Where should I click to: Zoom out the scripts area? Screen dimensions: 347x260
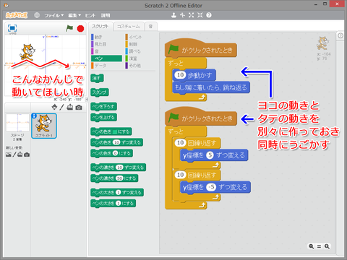[x=312, y=246]
